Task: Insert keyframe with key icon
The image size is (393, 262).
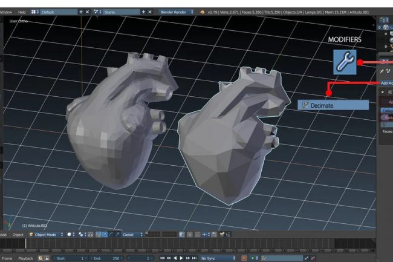Action: point(307,258)
